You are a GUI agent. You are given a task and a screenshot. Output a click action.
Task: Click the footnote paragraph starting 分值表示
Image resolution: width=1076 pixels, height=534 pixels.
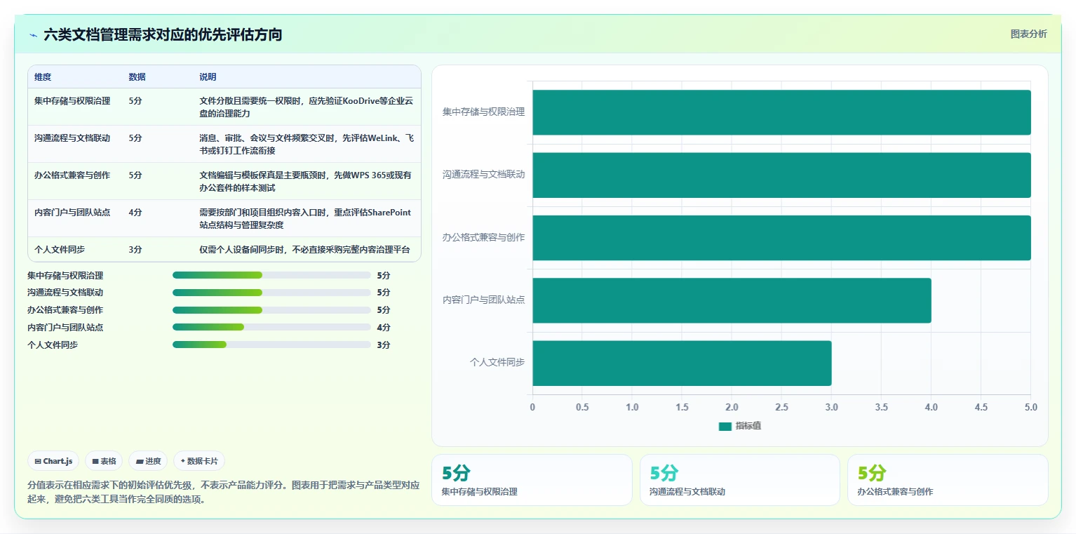coord(223,493)
